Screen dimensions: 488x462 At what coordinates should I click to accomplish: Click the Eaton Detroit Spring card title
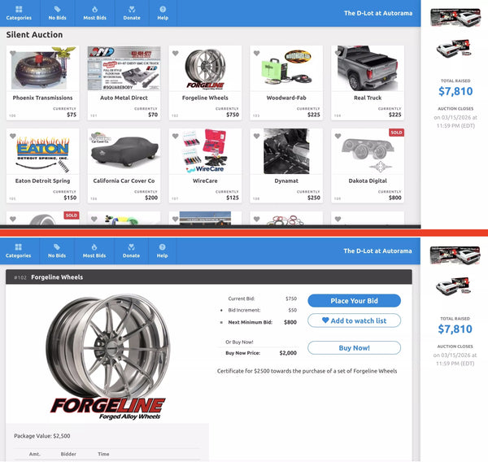coord(42,181)
